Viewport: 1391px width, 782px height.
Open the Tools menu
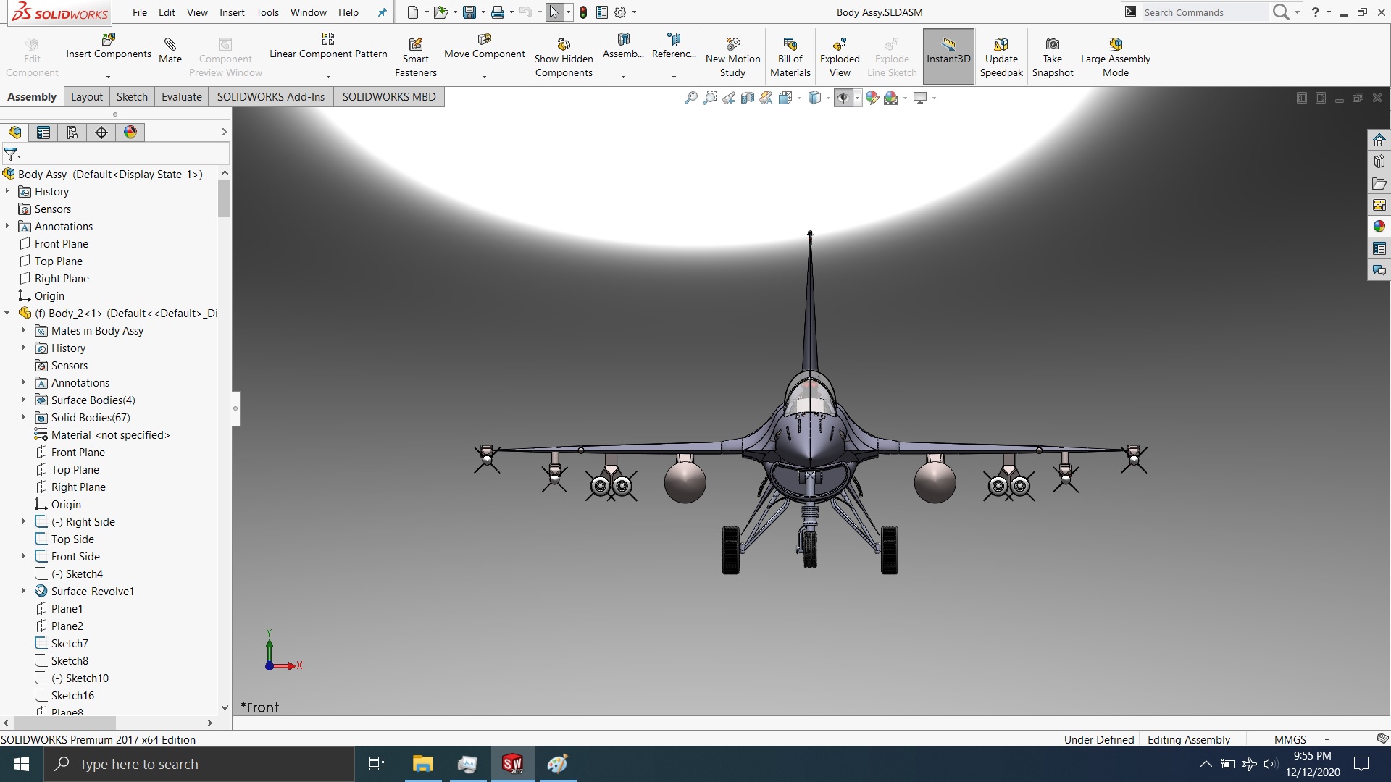point(267,12)
